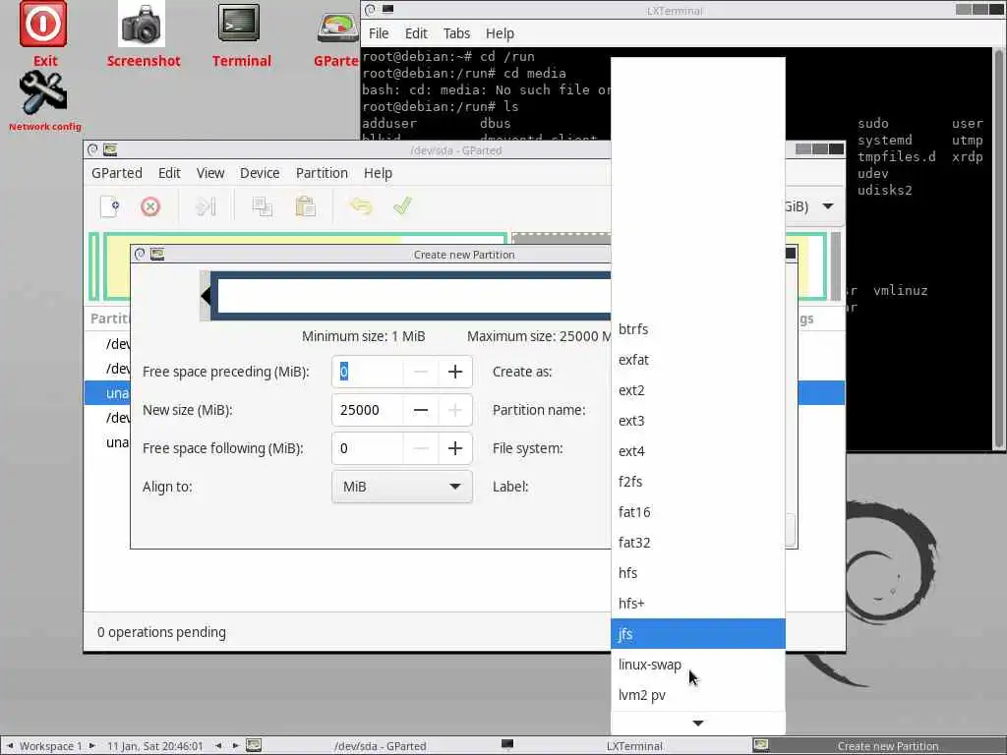The image size is (1007, 755).
Task: Open the Help menu in GParted
Action: click(378, 173)
